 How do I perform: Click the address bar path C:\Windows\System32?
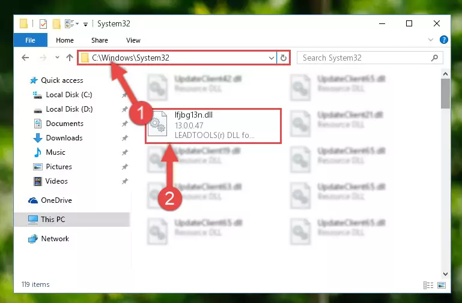(130, 58)
